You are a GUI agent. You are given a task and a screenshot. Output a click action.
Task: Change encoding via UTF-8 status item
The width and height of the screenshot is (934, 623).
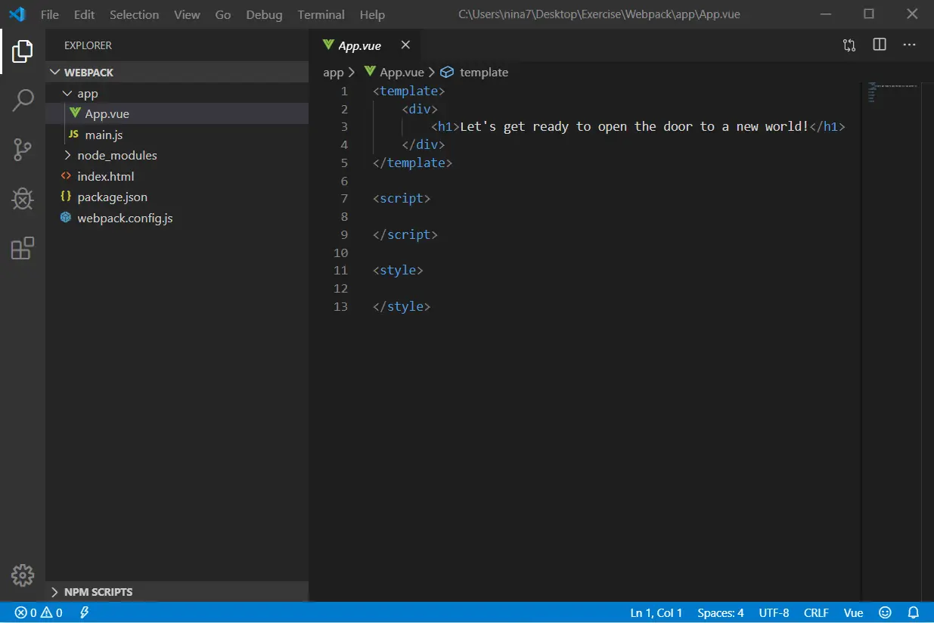pyautogui.click(x=774, y=612)
